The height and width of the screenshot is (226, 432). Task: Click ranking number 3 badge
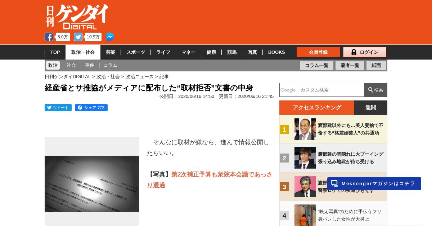[x=284, y=187]
